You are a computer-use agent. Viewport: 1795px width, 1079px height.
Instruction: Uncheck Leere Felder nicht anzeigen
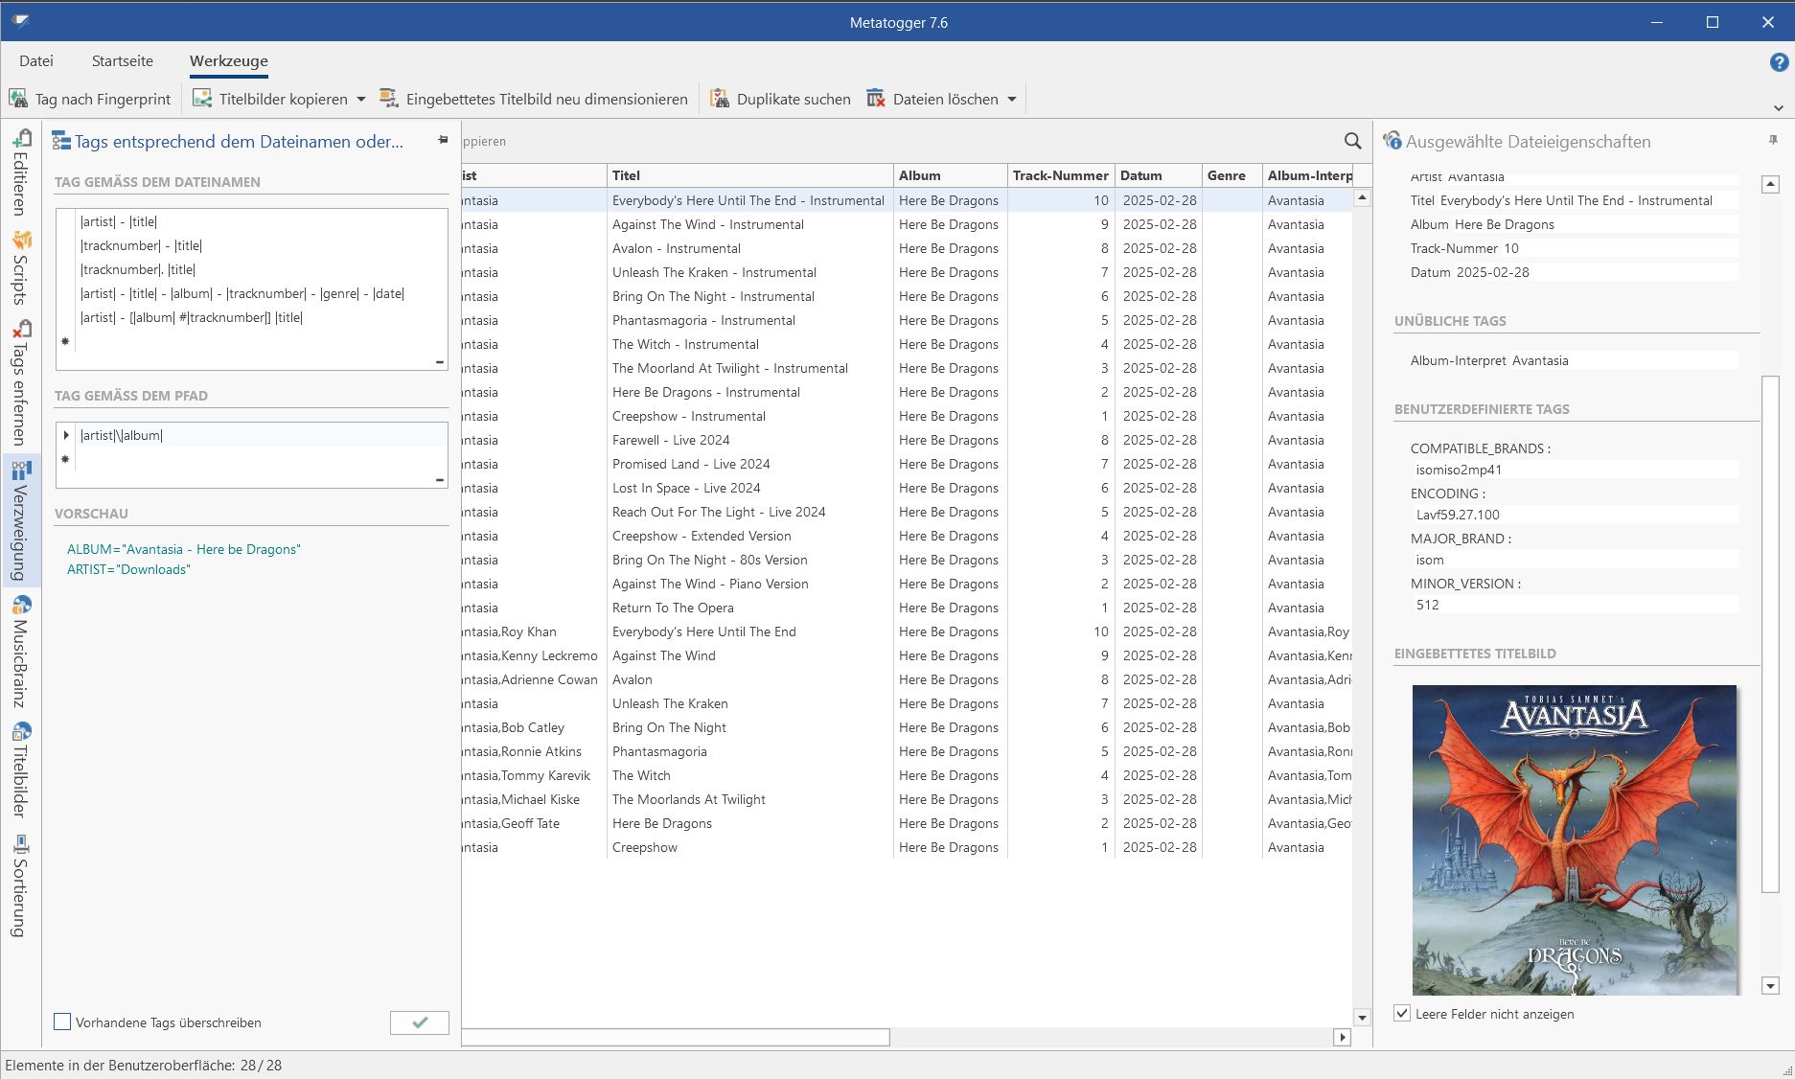point(1402,1014)
